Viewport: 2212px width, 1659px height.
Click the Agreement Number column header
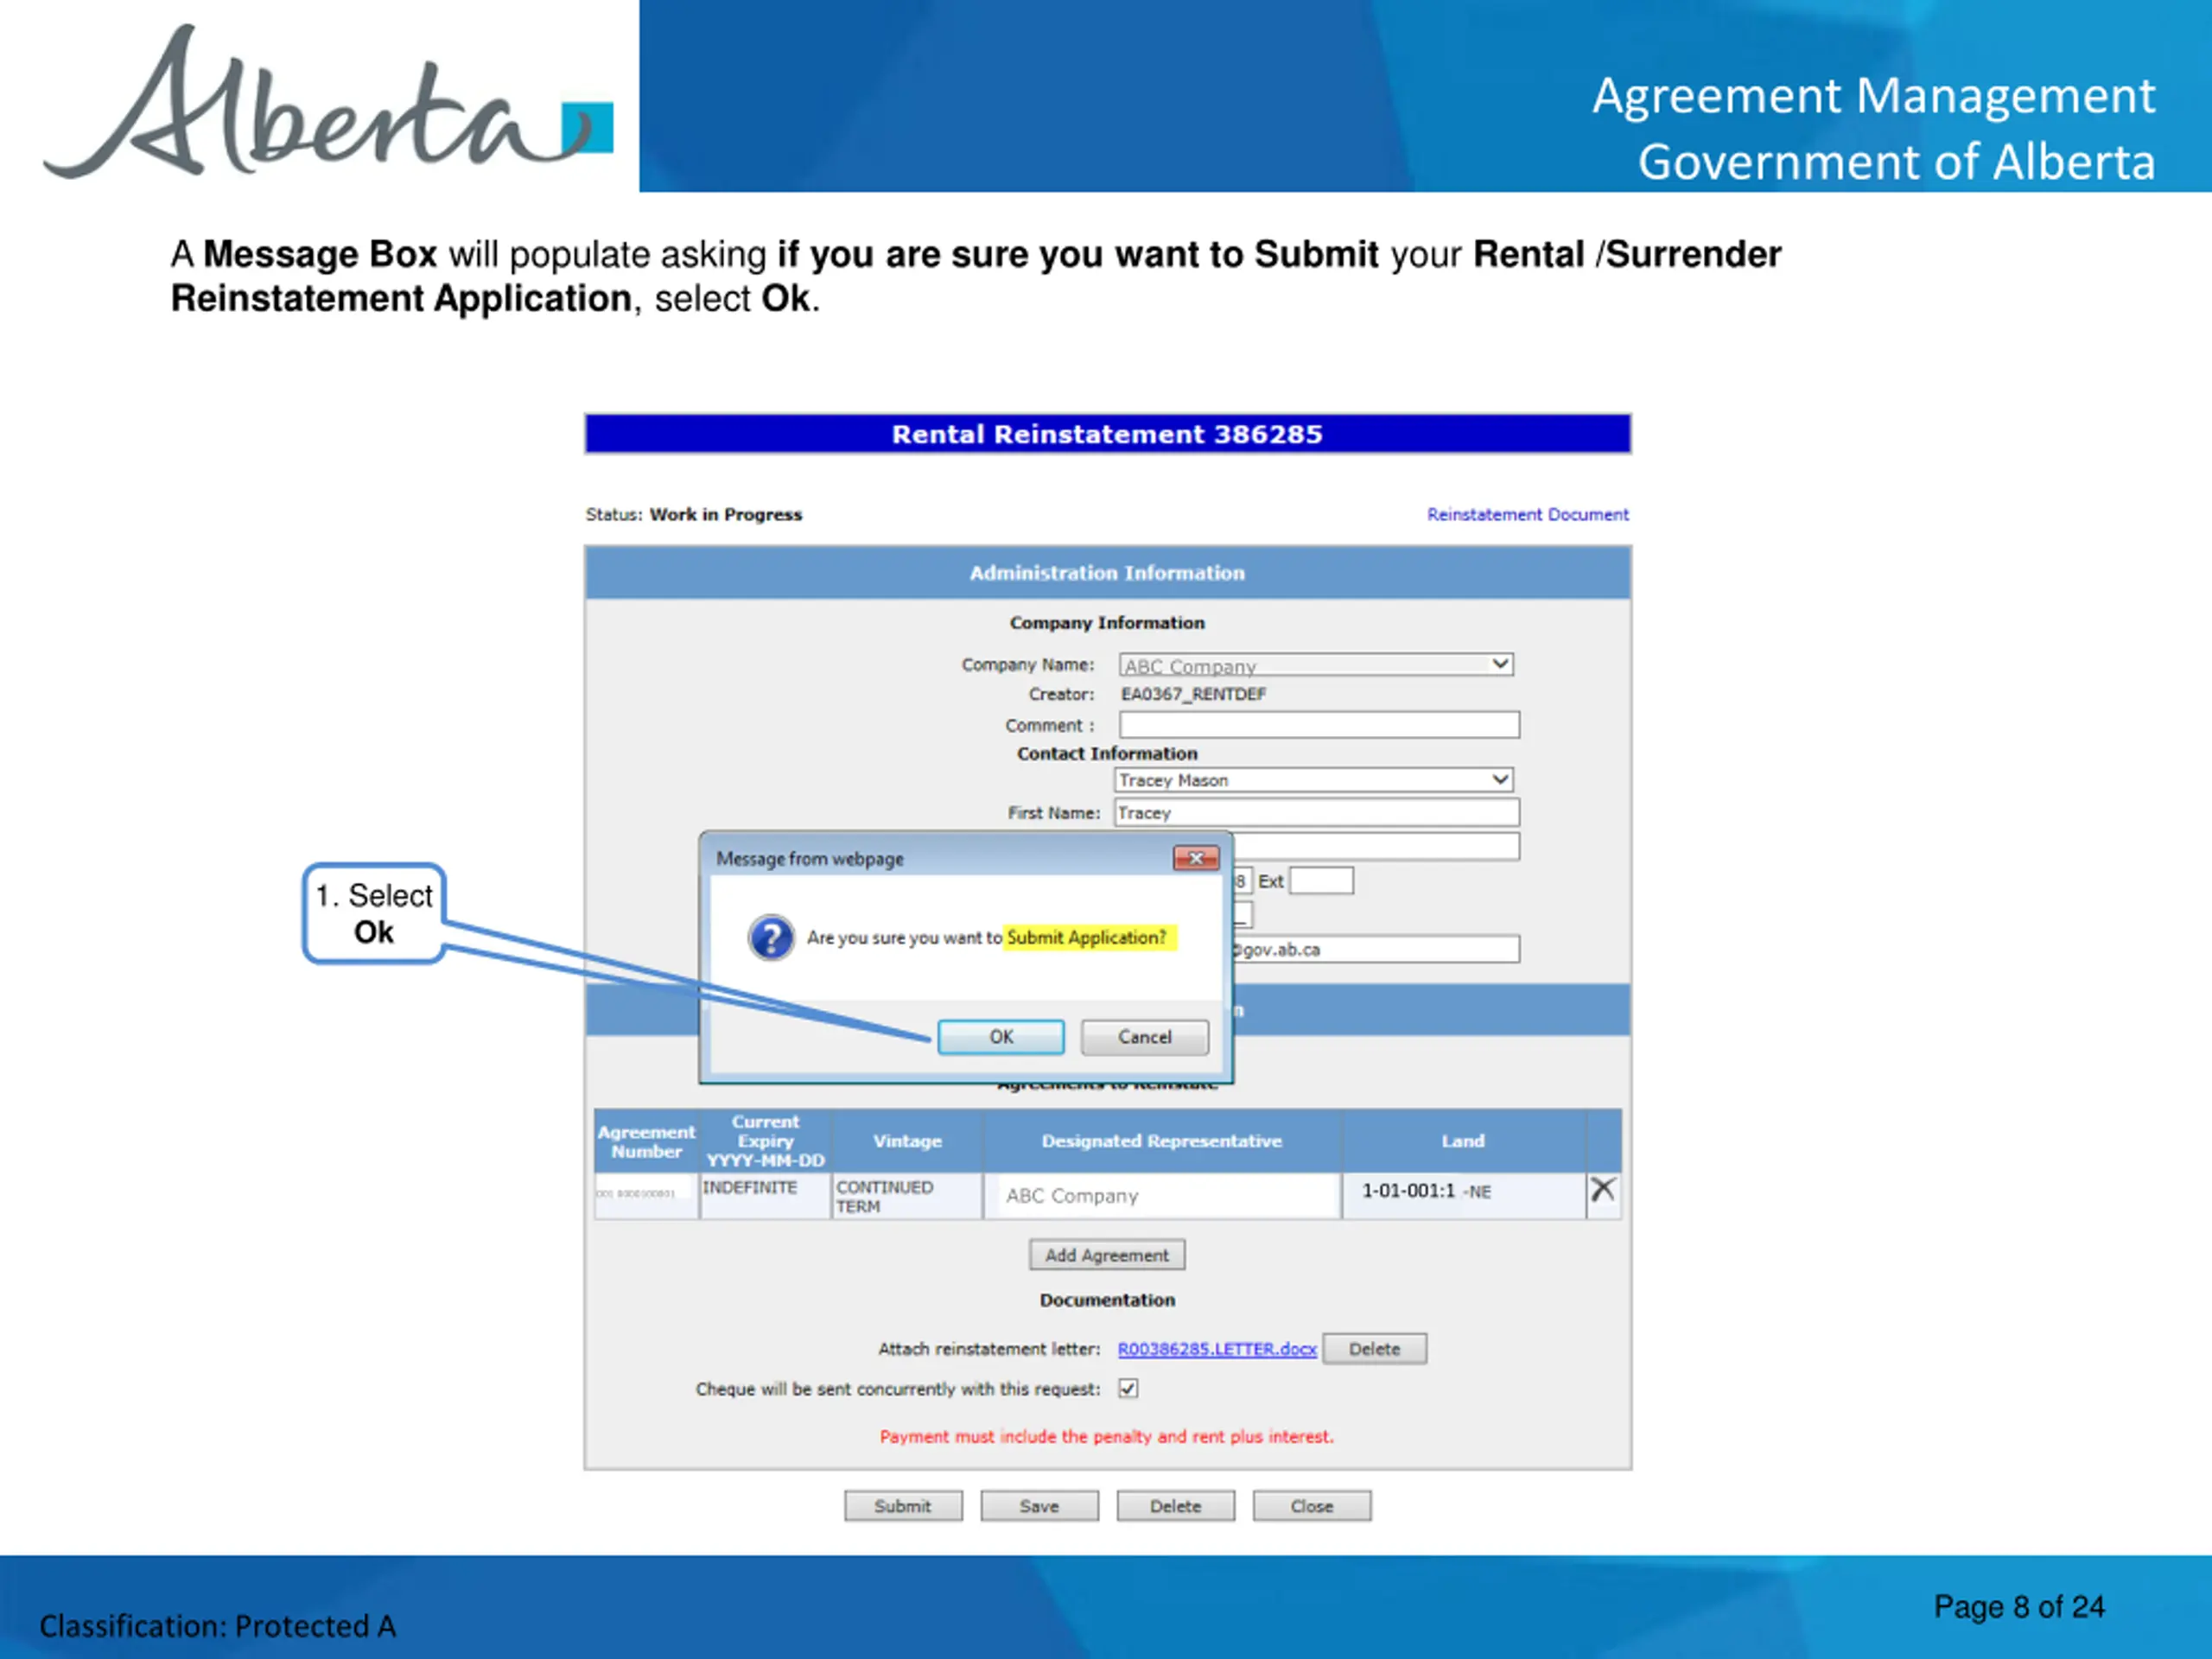pos(646,1141)
